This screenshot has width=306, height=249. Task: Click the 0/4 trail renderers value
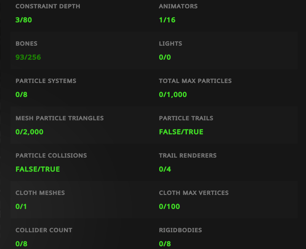(165, 169)
